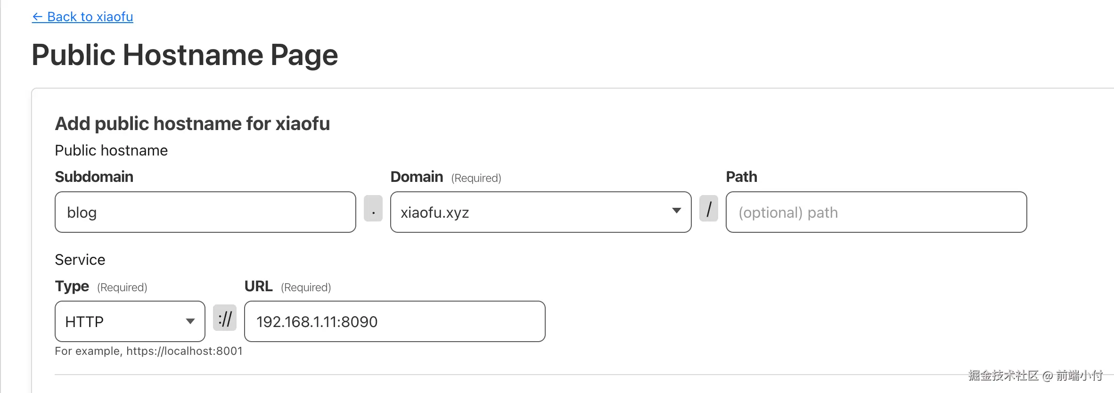The image size is (1114, 393).
Task: Click the Domain (Required) label
Action: (445, 177)
